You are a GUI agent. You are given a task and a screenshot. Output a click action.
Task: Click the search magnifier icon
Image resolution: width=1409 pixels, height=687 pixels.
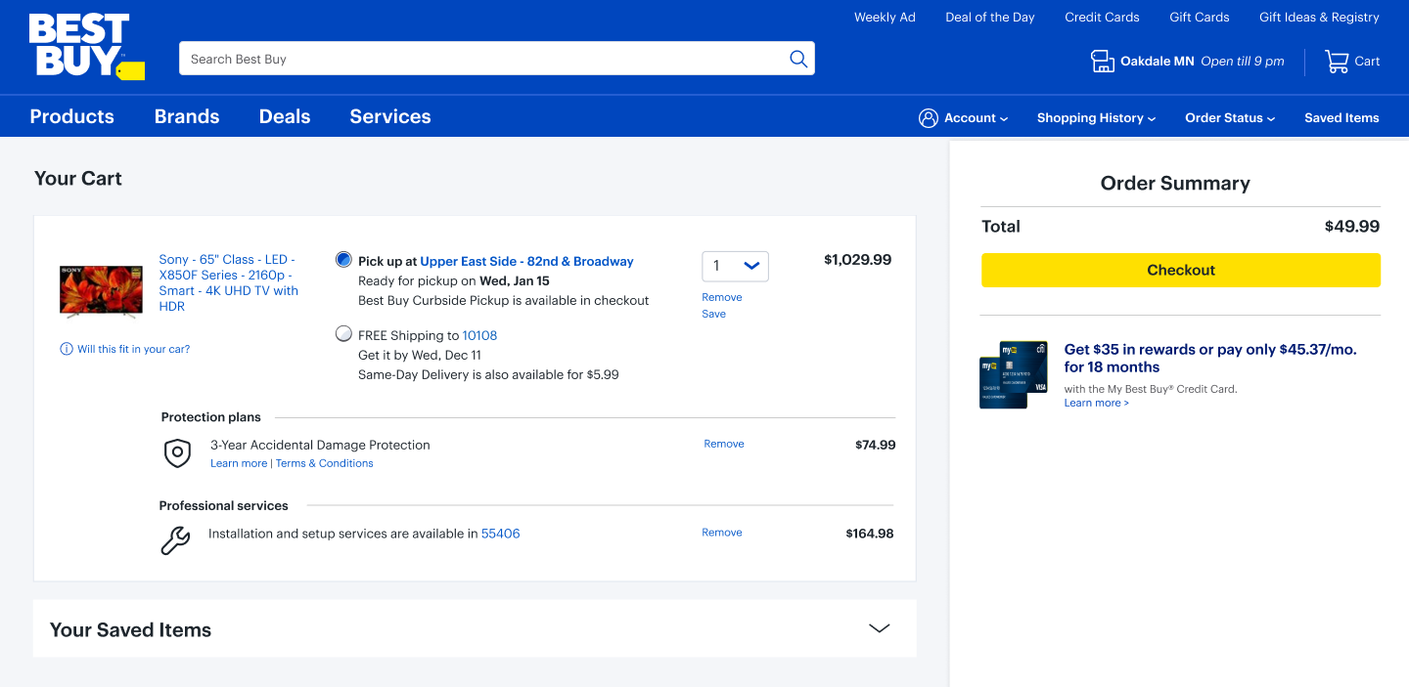[798, 59]
